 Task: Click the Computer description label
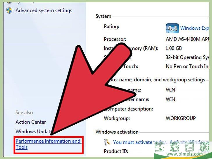[x=128, y=109]
